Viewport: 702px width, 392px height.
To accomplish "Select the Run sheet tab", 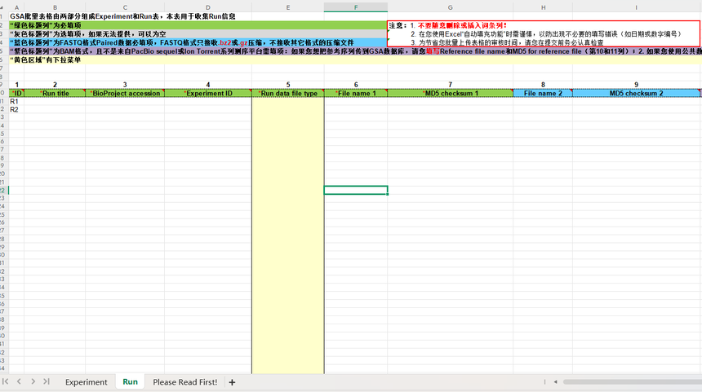I will point(130,382).
